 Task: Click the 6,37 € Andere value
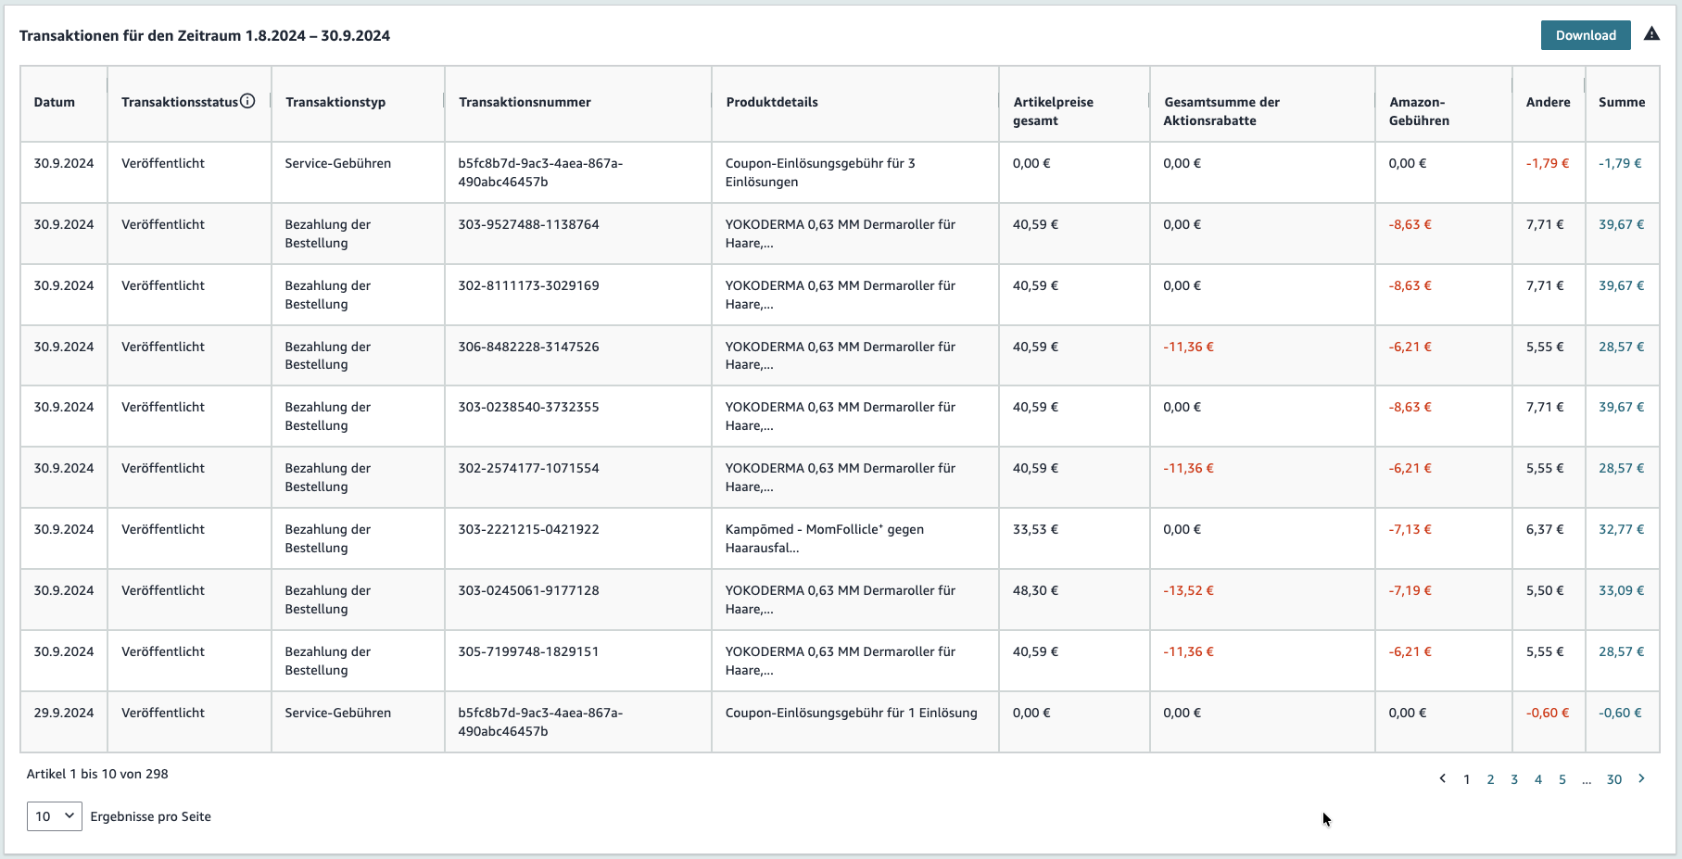click(x=1545, y=529)
